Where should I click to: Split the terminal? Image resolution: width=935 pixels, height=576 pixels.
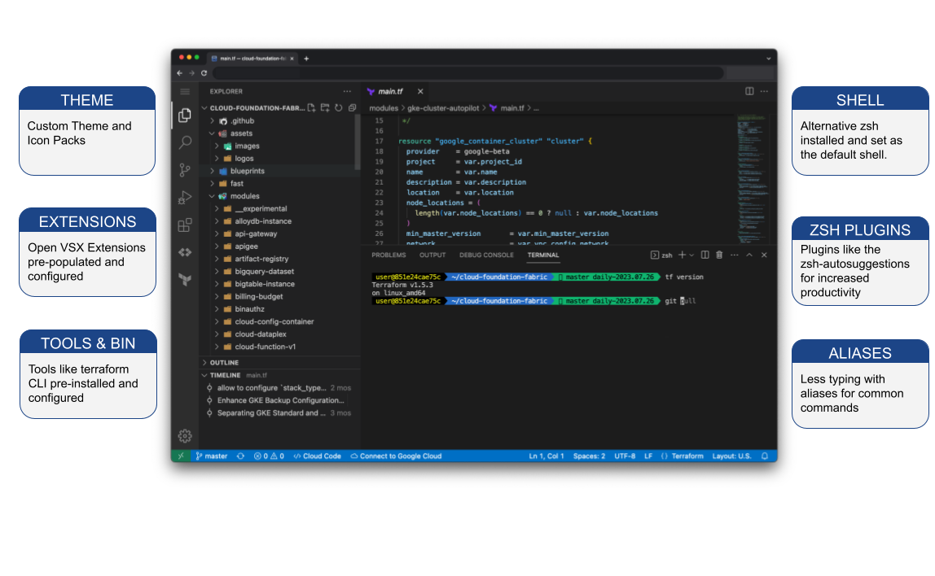click(x=705, y=255)
